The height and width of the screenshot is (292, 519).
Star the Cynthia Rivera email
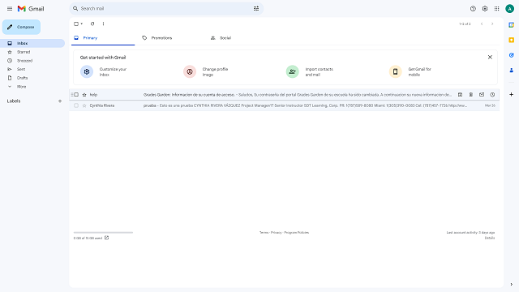pyautogui.click(x=84, y=105)
